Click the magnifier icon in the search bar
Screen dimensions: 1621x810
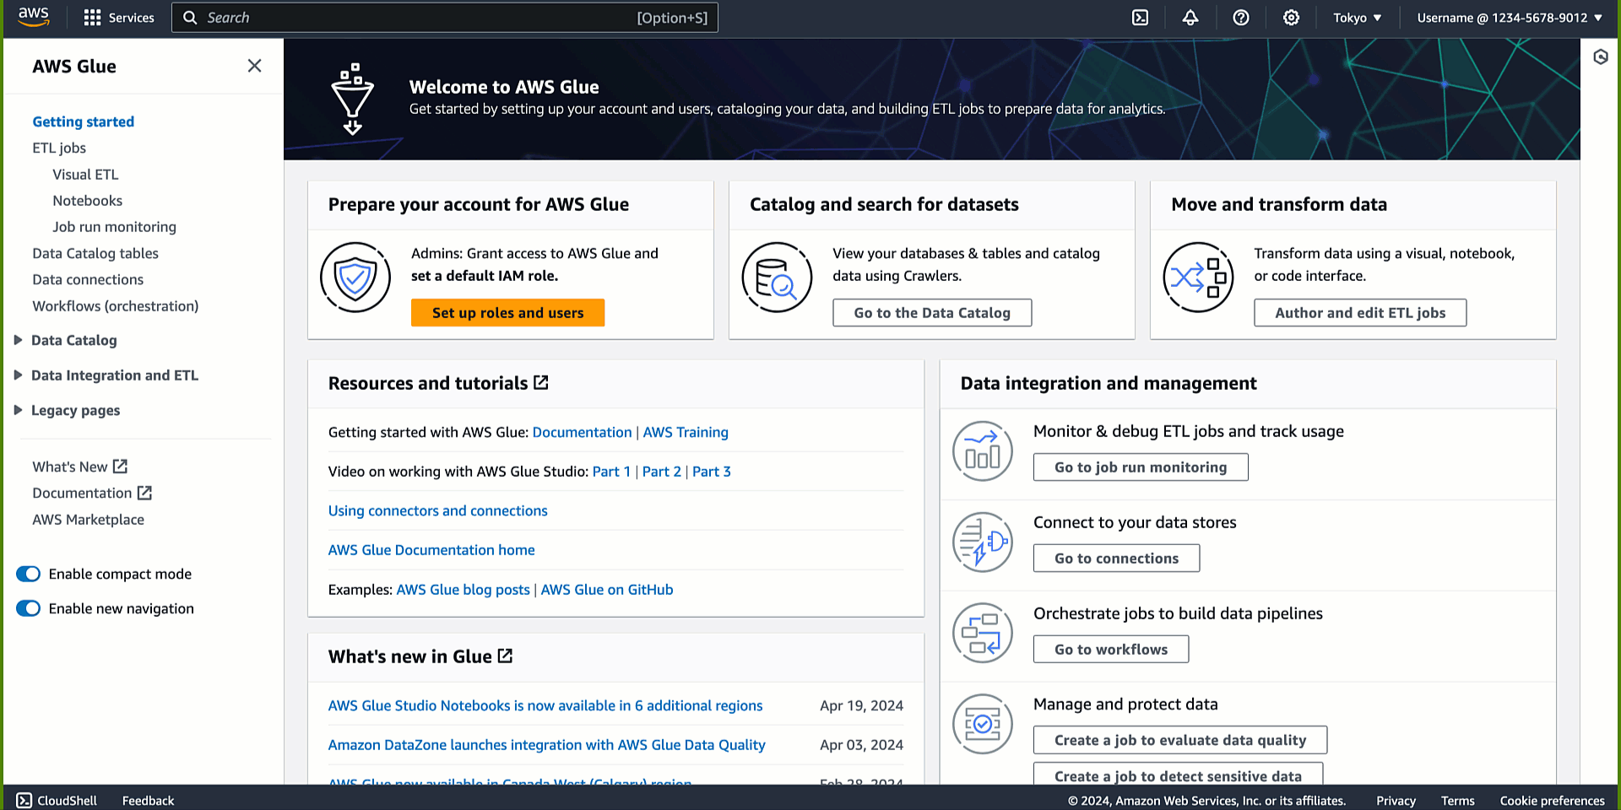(x=190, y=18)
